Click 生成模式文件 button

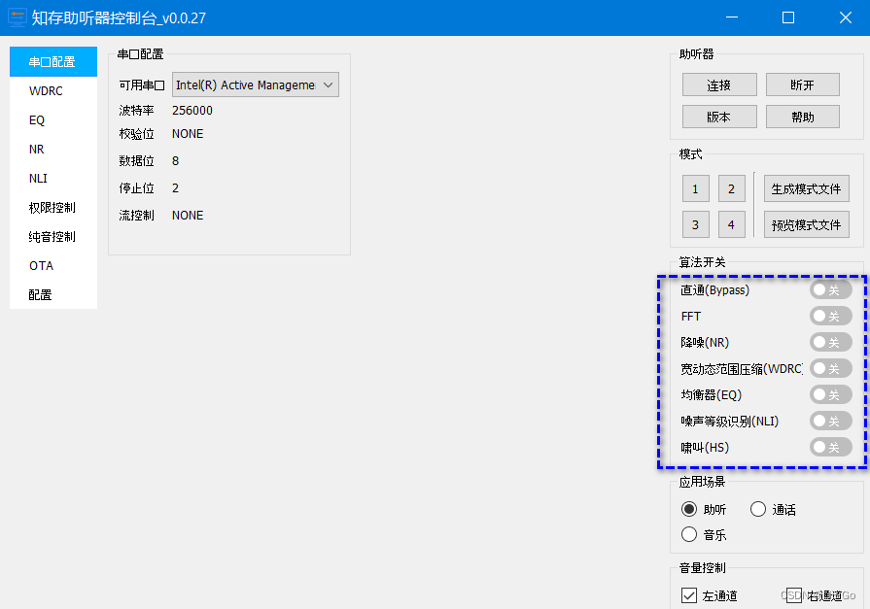806,188
